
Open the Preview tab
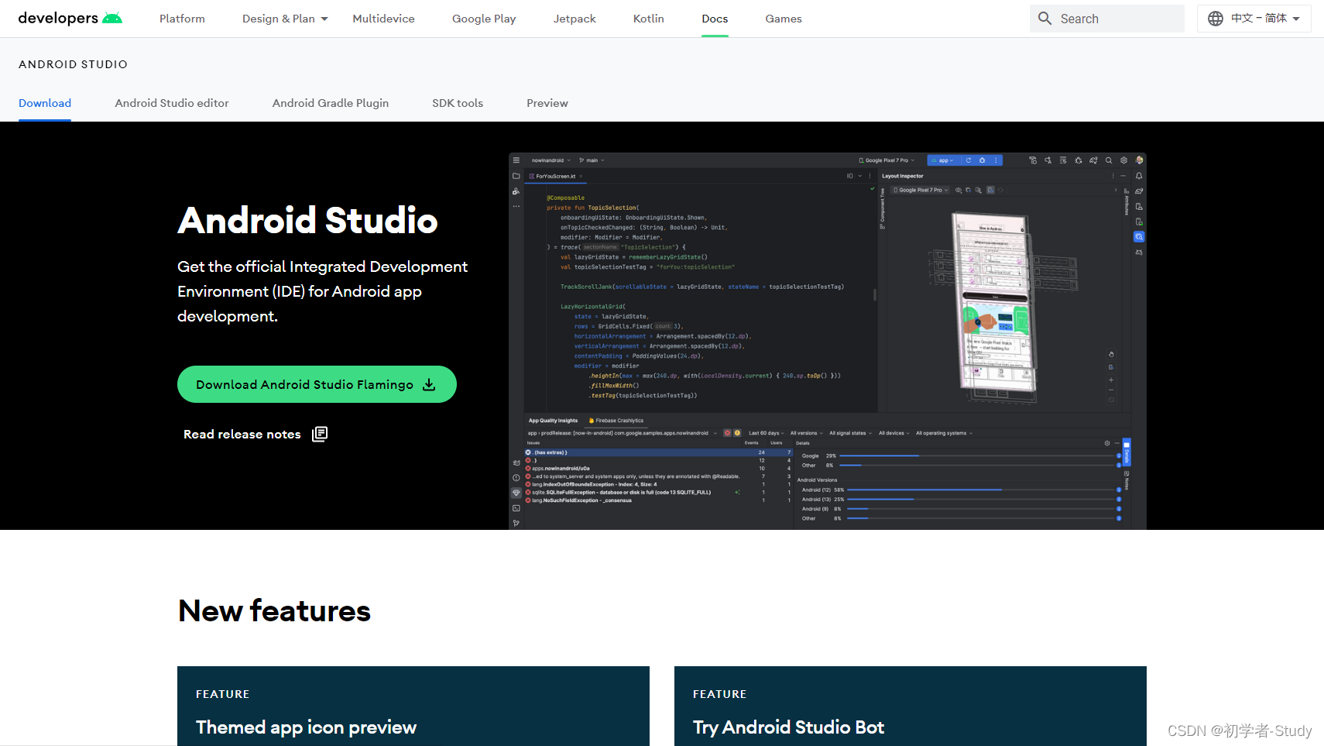click(547, 103)
